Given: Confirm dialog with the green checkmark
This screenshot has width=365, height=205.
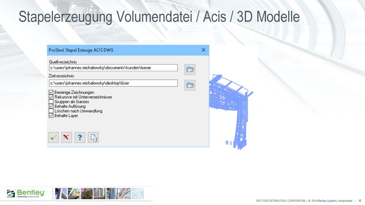Looking at the screenshot, I should pos(53,137).
